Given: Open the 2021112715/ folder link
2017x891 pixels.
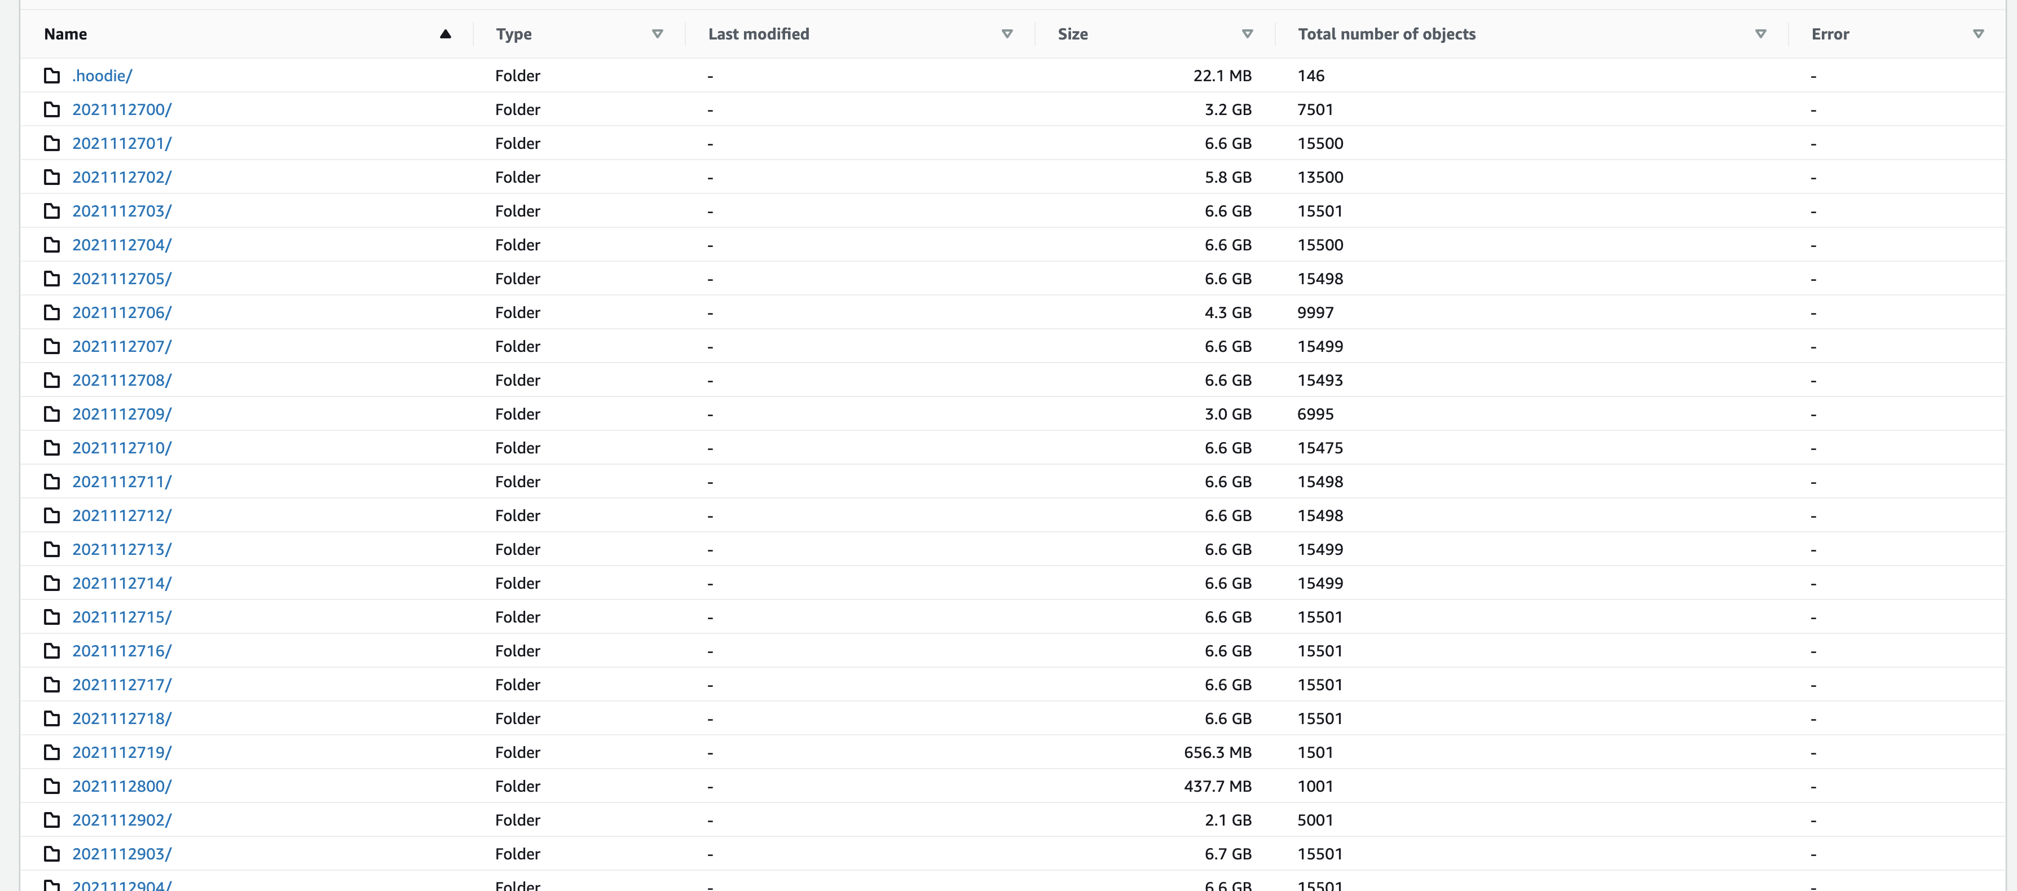Looking at the screenshot, I should click(x=121, y=617).
